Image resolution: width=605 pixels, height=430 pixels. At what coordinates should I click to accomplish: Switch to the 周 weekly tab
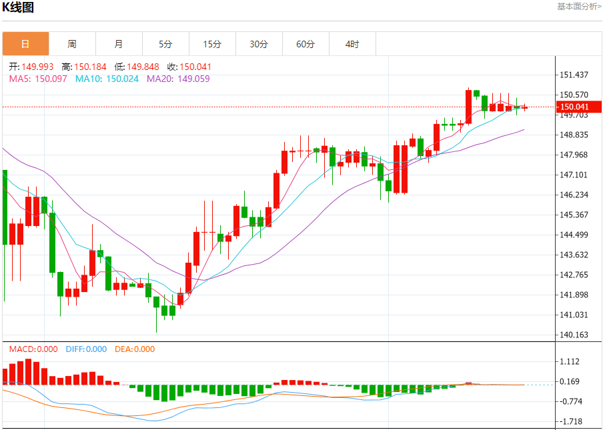tap(72, 44)
